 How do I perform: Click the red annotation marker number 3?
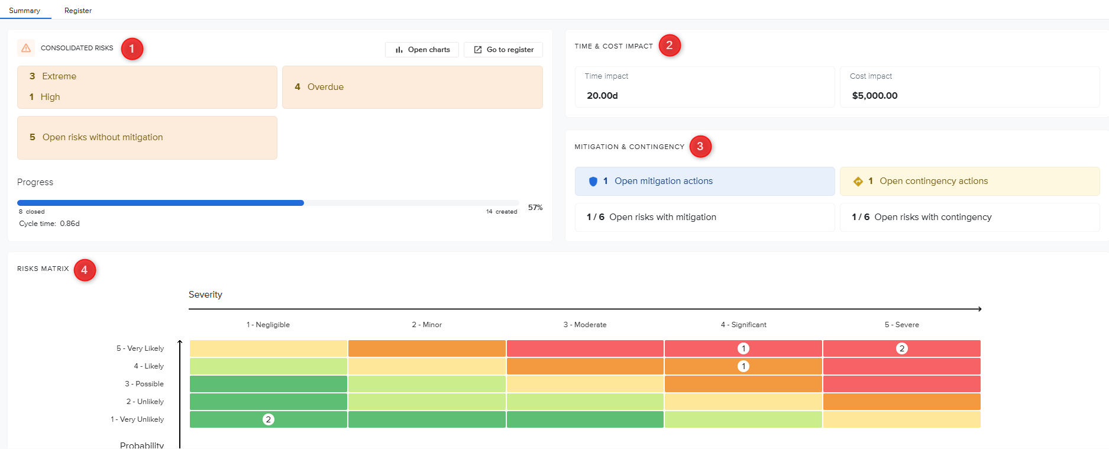pyautogui.click(x=700, y=146)
